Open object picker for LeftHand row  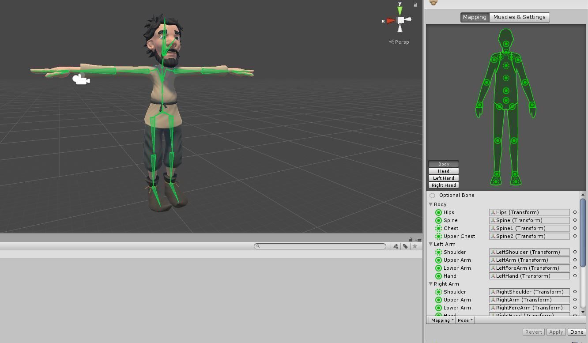[x=575, y=276]
